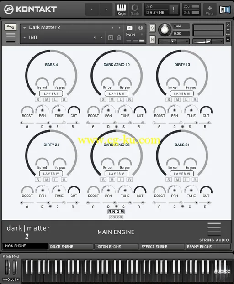Screen dimensions: 234x284
Task: Select the next INIT snapshot arrow
Action: pos(101,37)
